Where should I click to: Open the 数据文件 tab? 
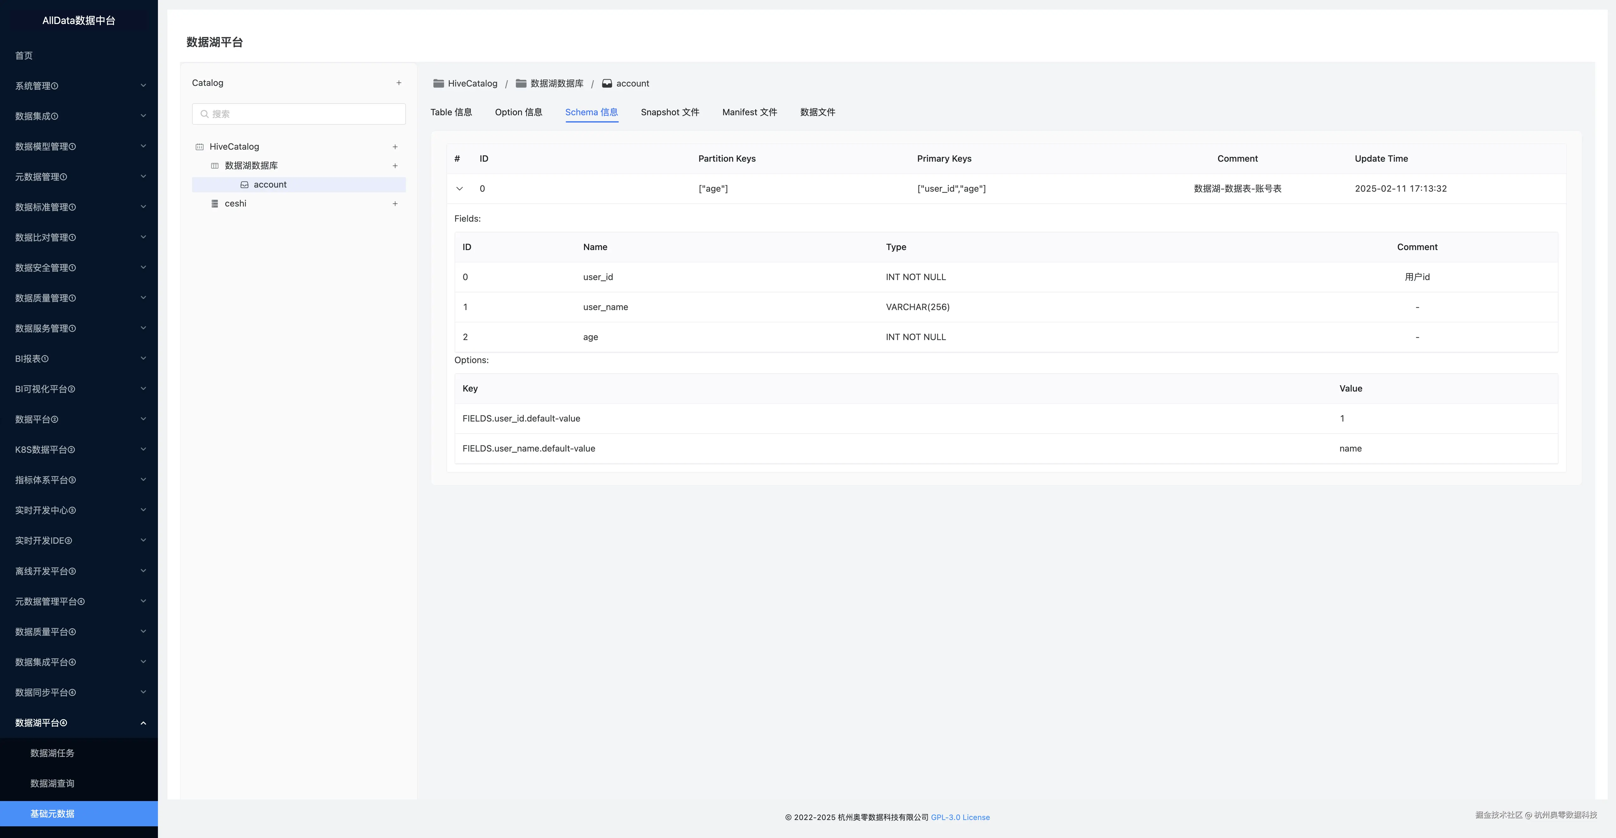click(x=817, y=112)
